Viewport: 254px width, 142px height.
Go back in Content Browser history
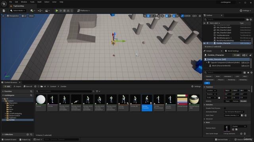(35, 86)
